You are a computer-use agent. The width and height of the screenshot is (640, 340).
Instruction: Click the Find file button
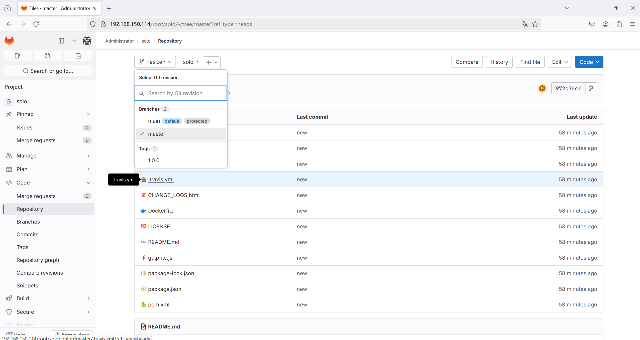(530, 62)
